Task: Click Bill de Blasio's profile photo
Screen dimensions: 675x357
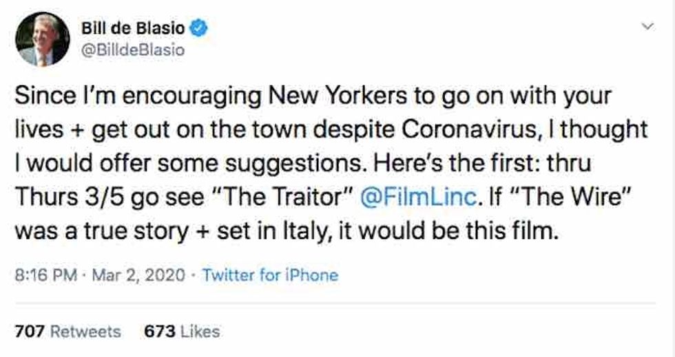Action: [x=42, y=40]
